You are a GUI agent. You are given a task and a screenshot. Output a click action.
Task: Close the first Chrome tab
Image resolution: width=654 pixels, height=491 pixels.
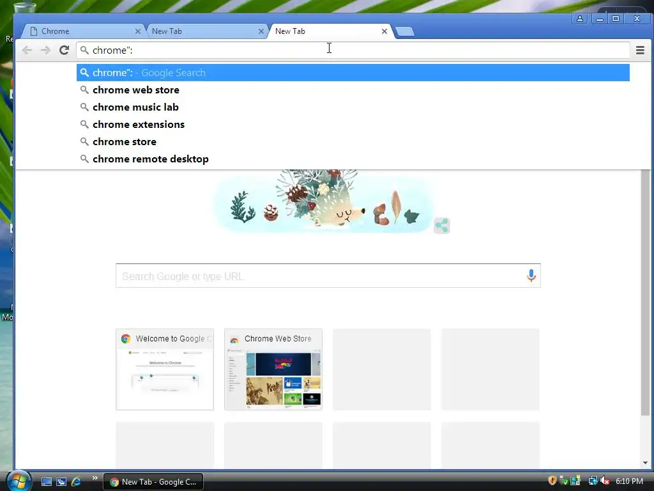click(x=138, y=31)
